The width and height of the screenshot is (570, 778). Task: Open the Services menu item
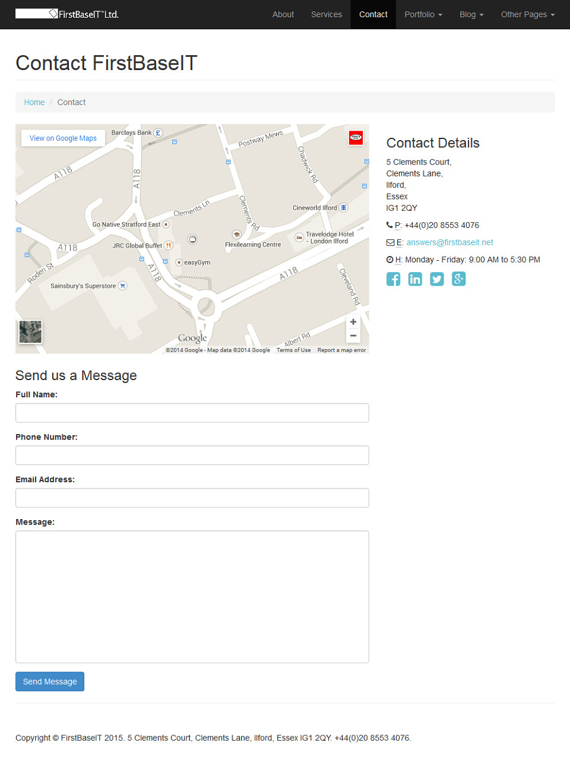[327, 14]
